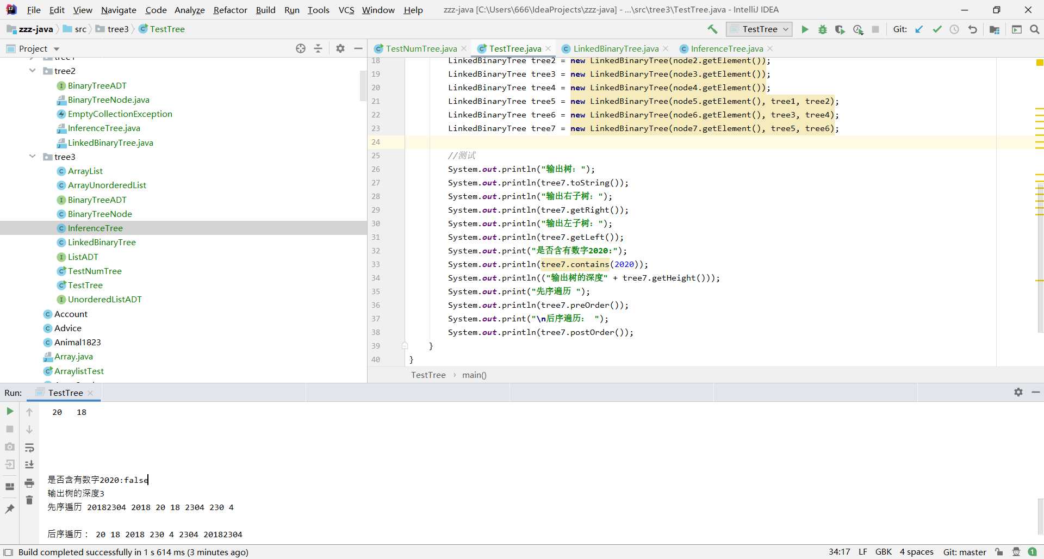Screen dimensions: 1044x559
Task: Show Git history clock icon
Action: [954, 29]
